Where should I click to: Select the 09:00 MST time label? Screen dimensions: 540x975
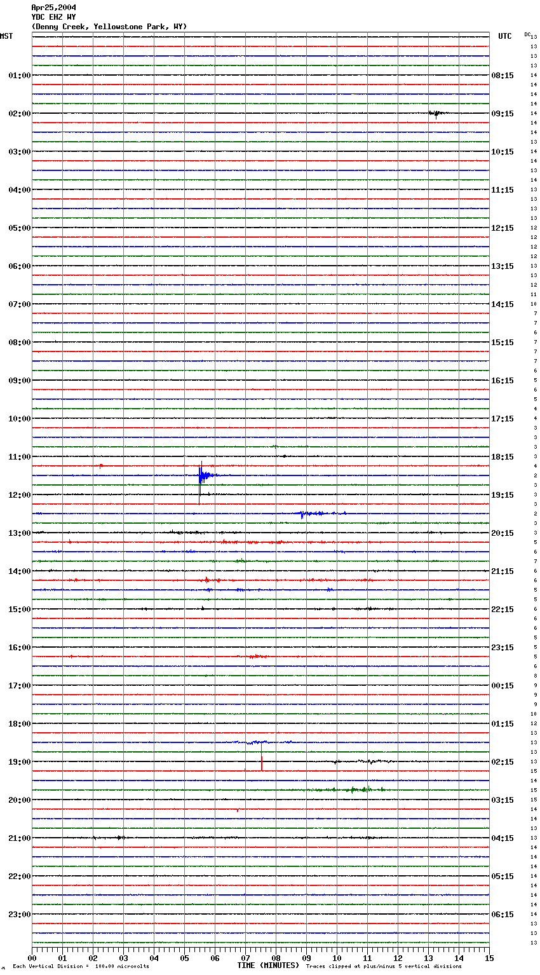pyautogui.click(x=20, y=381)
